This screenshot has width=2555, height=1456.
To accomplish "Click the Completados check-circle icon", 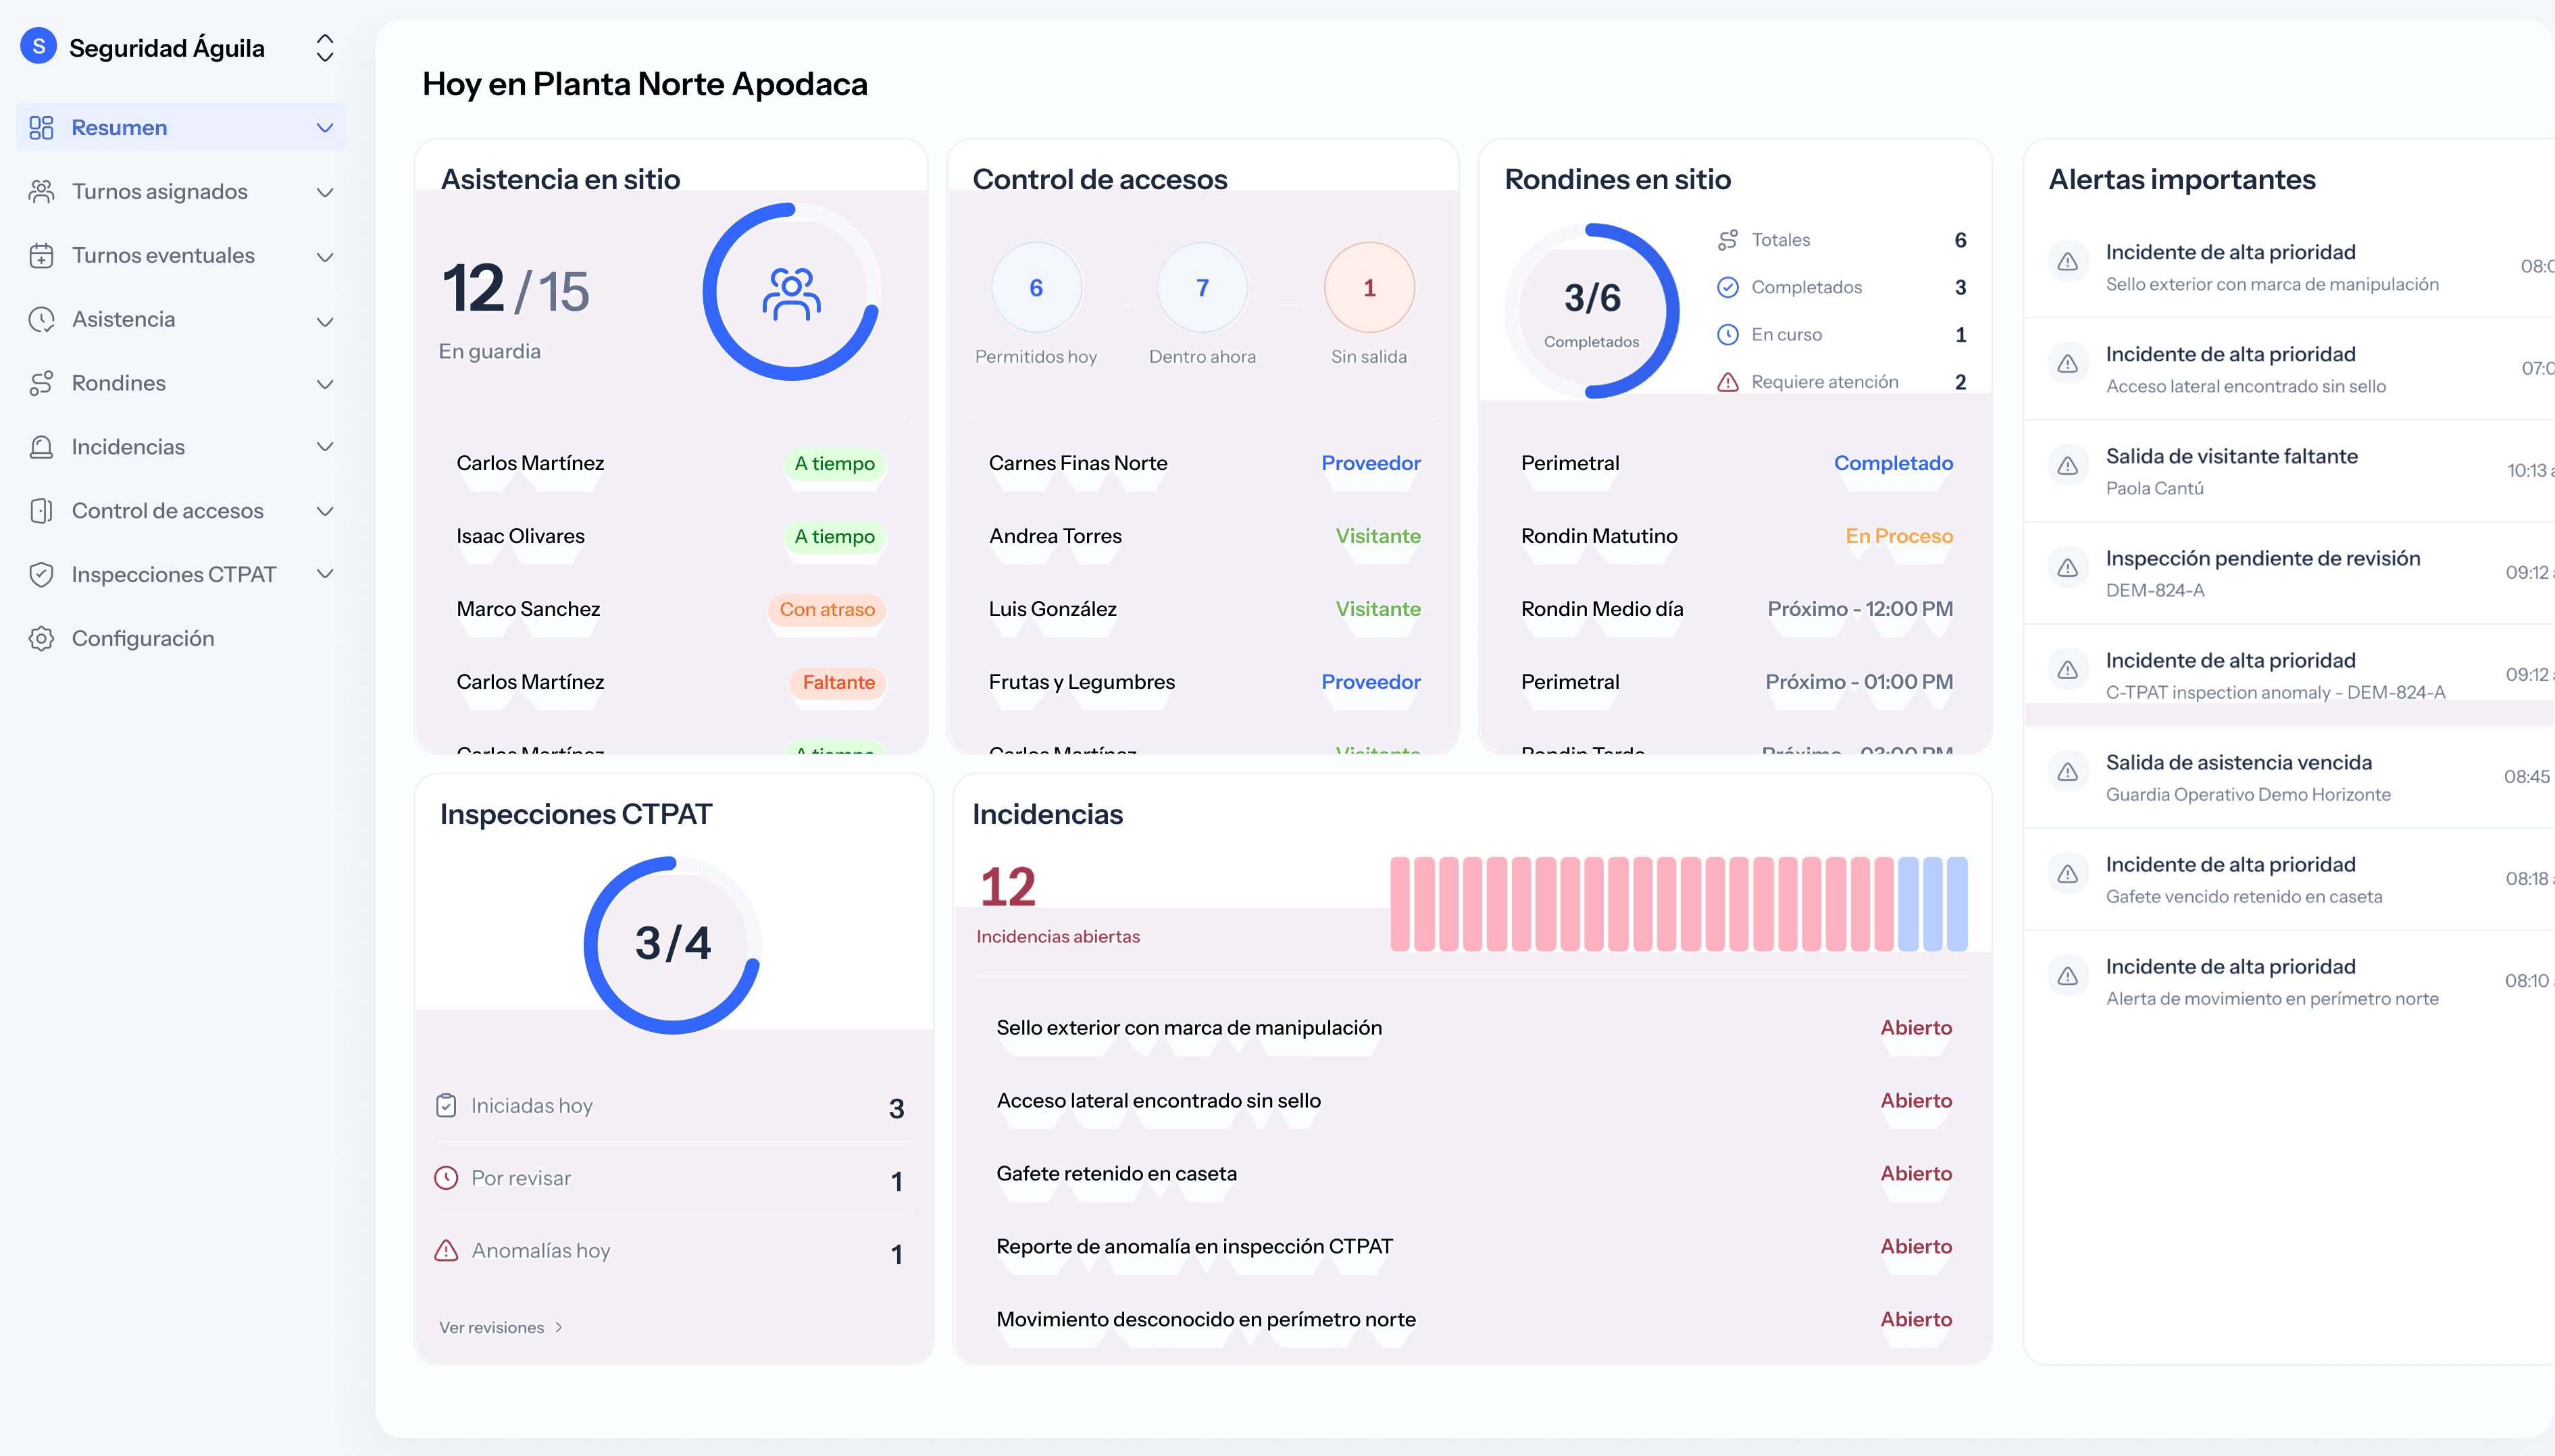I will (1727, 288).
